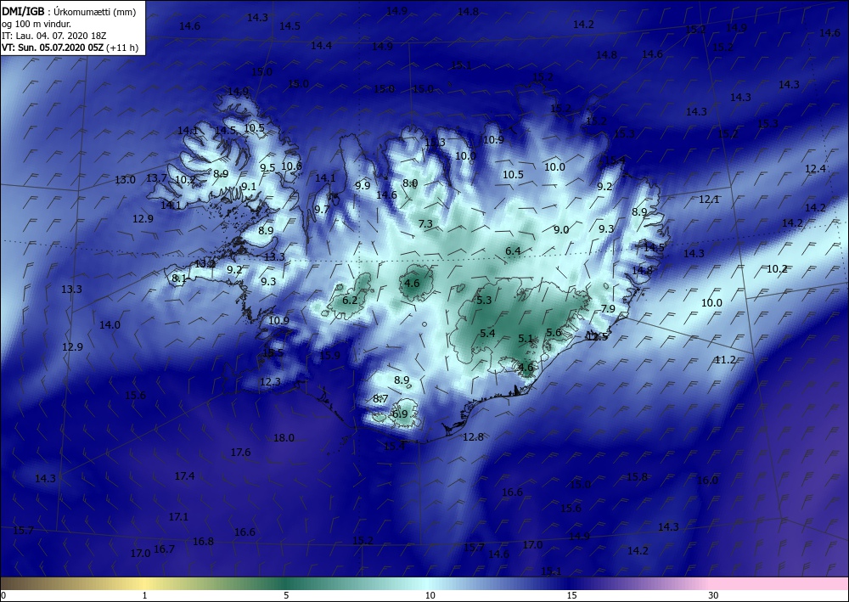Click the 13.7 value
Viewport: 849px width, 602px height.
(156, 178)
